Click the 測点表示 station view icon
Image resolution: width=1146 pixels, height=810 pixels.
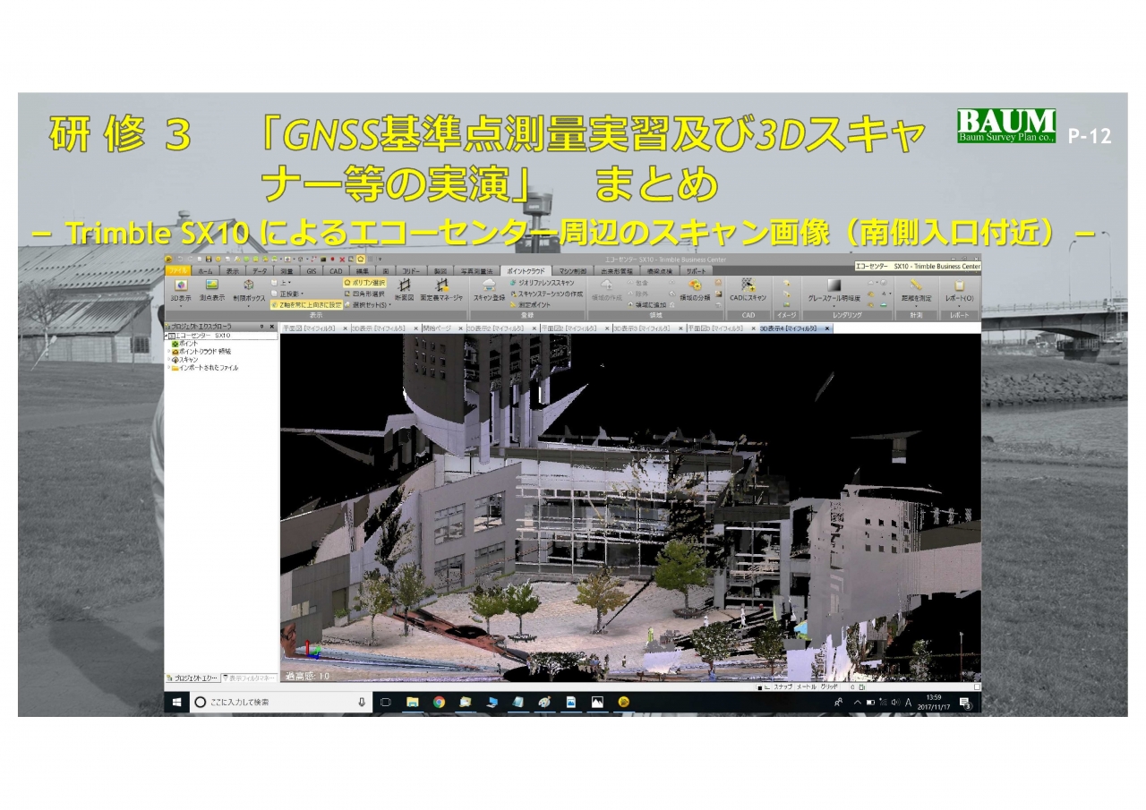[212, 290]
